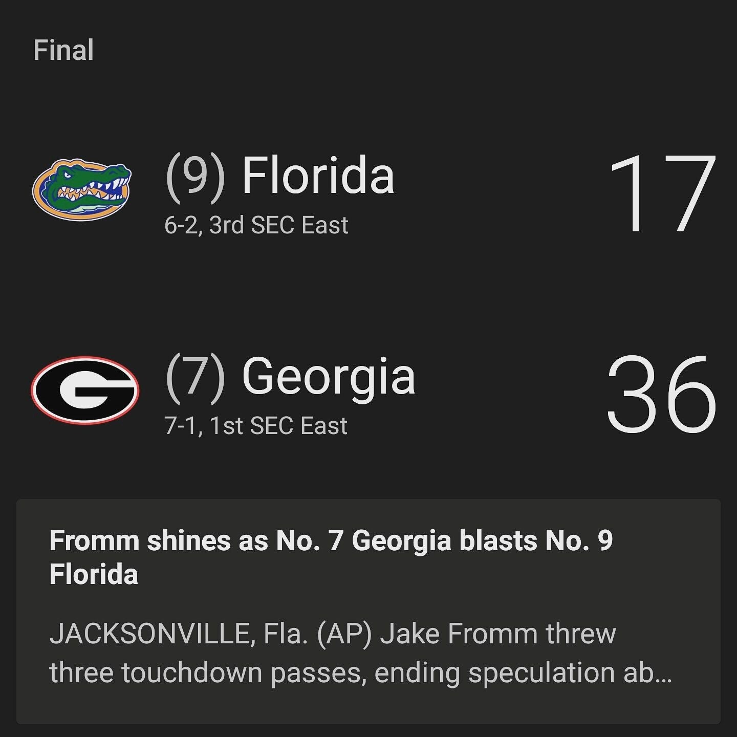Viewport: 737px width, 737px height.
Task: Select Georgia's 7-1, 1st SEC East record
Action: pyautogui.click(x=255, y=426)
